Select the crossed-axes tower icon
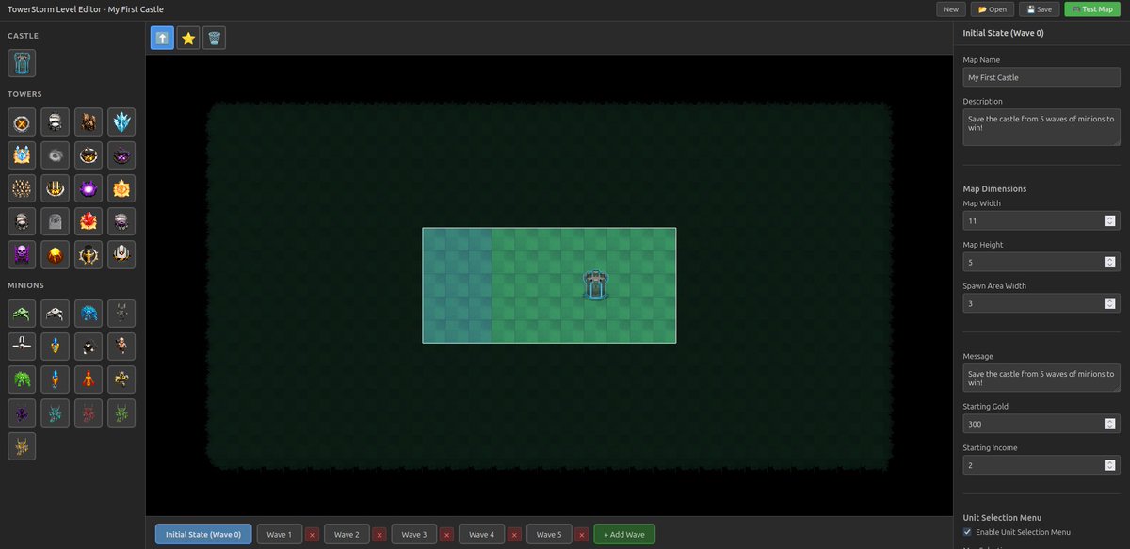Screen dimensions: 1130x549 pos(21,121)
